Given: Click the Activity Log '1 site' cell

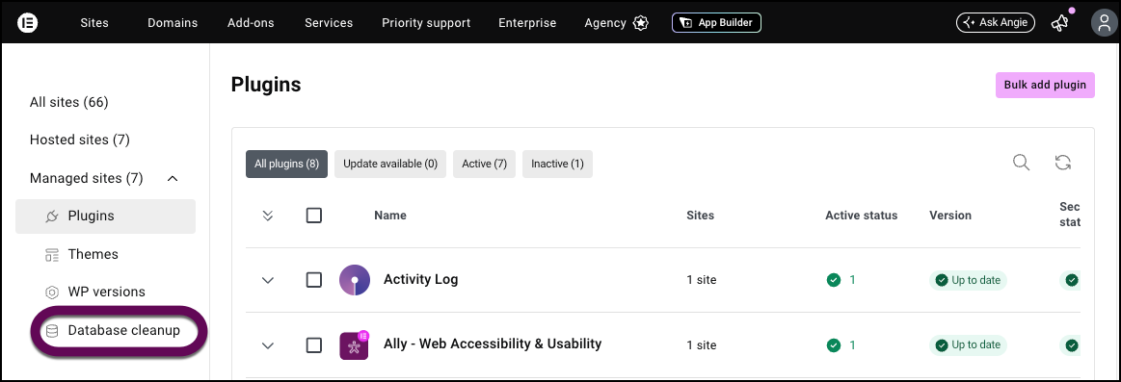Looking at the screenshot, I should (702, 280).
